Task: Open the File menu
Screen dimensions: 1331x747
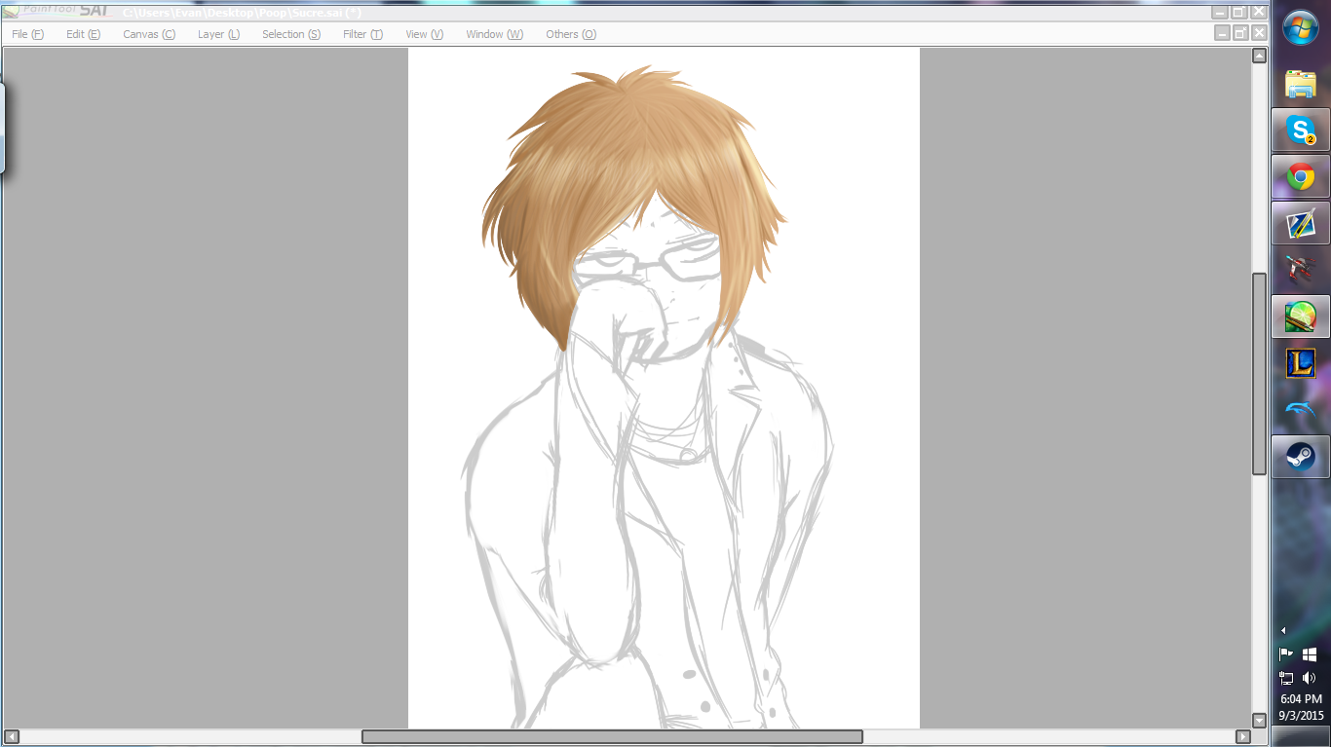Action: pyautogui.click(x=27, y=34)
